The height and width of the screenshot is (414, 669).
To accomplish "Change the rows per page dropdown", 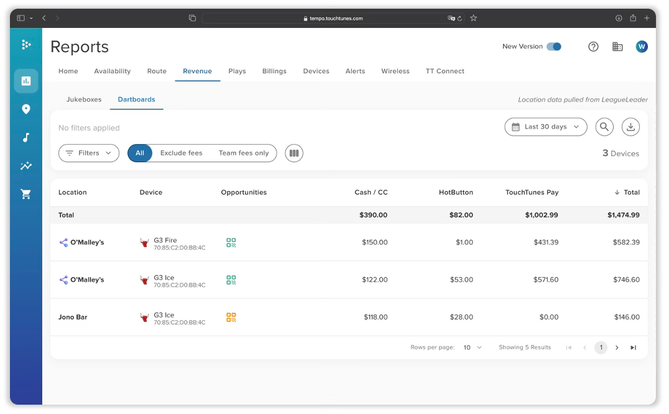I will point(473,347).
